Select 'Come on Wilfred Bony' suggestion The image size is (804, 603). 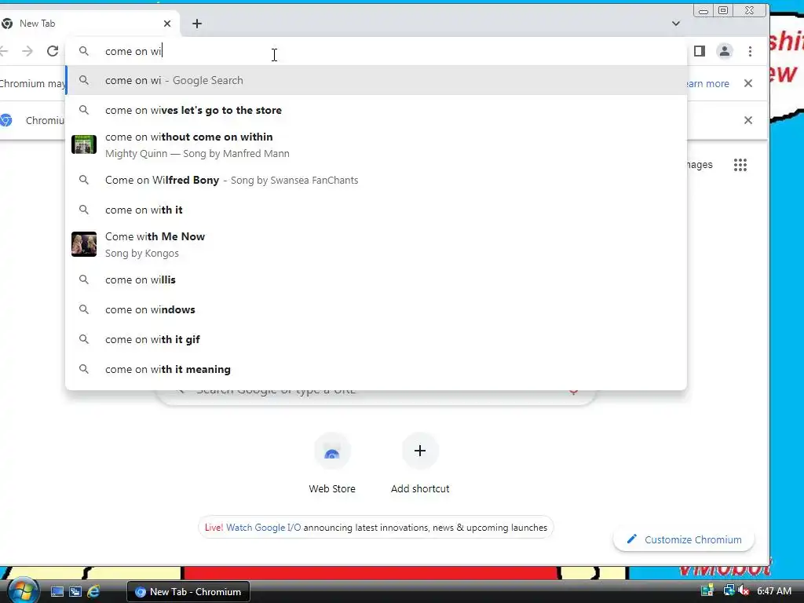(376, 180)
